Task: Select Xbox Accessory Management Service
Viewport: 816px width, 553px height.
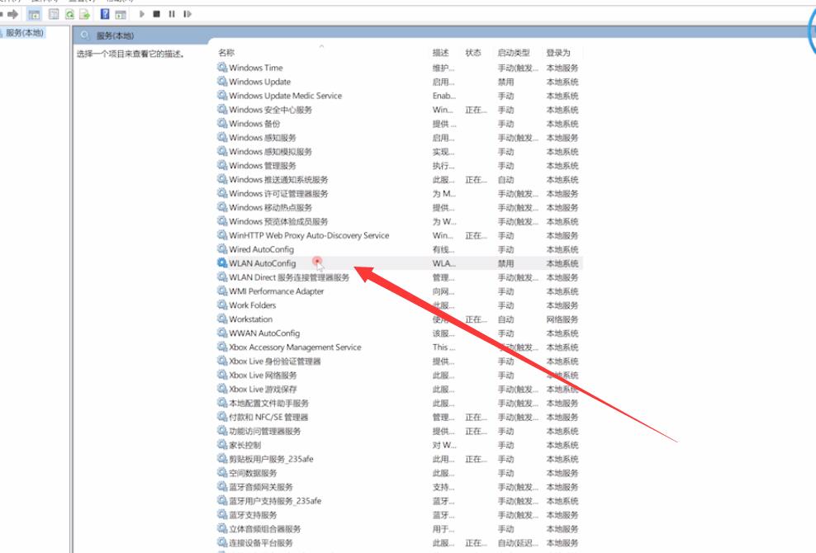Action: 398,347
